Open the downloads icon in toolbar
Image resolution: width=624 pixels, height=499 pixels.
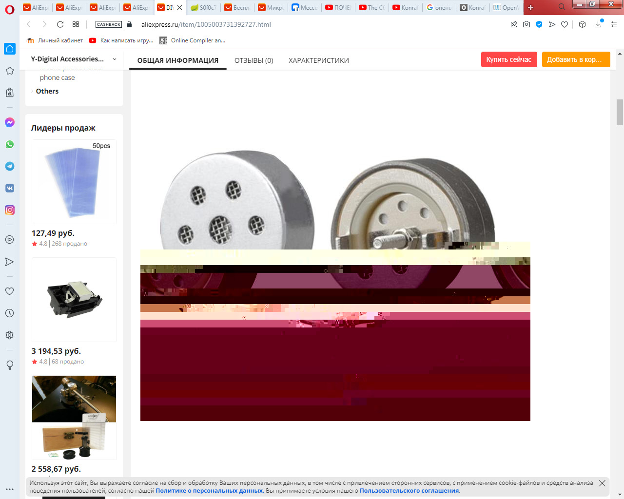[598, 24]
